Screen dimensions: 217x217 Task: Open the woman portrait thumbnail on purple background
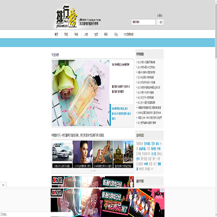tap(83, 152)
